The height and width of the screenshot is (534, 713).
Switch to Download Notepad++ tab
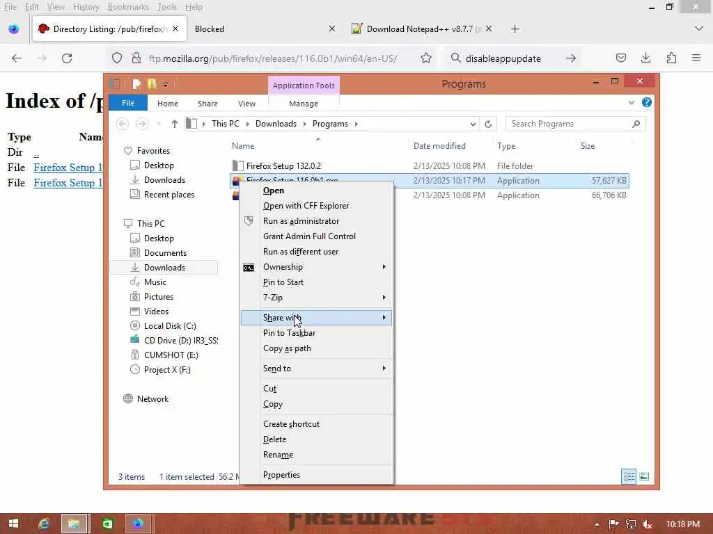(x=421, y=29)
